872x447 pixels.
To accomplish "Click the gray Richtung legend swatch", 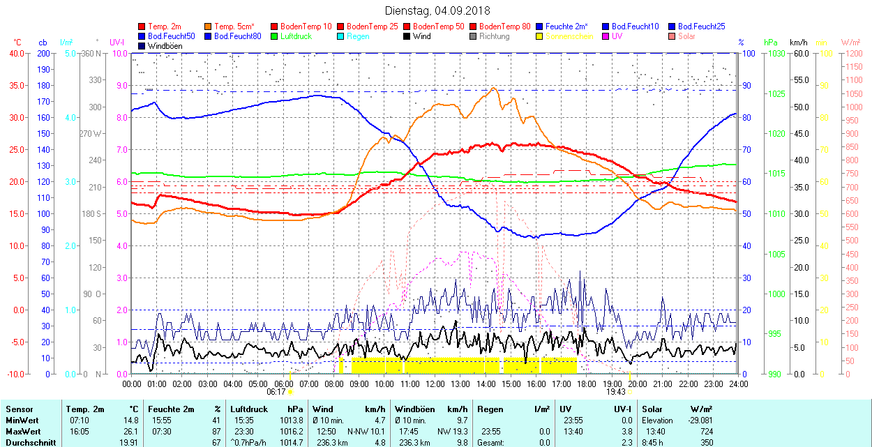I will 474,36.
